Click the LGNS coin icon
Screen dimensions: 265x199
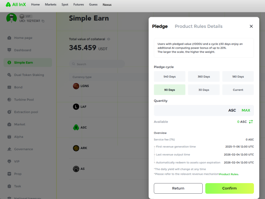(x=76, y=86)
